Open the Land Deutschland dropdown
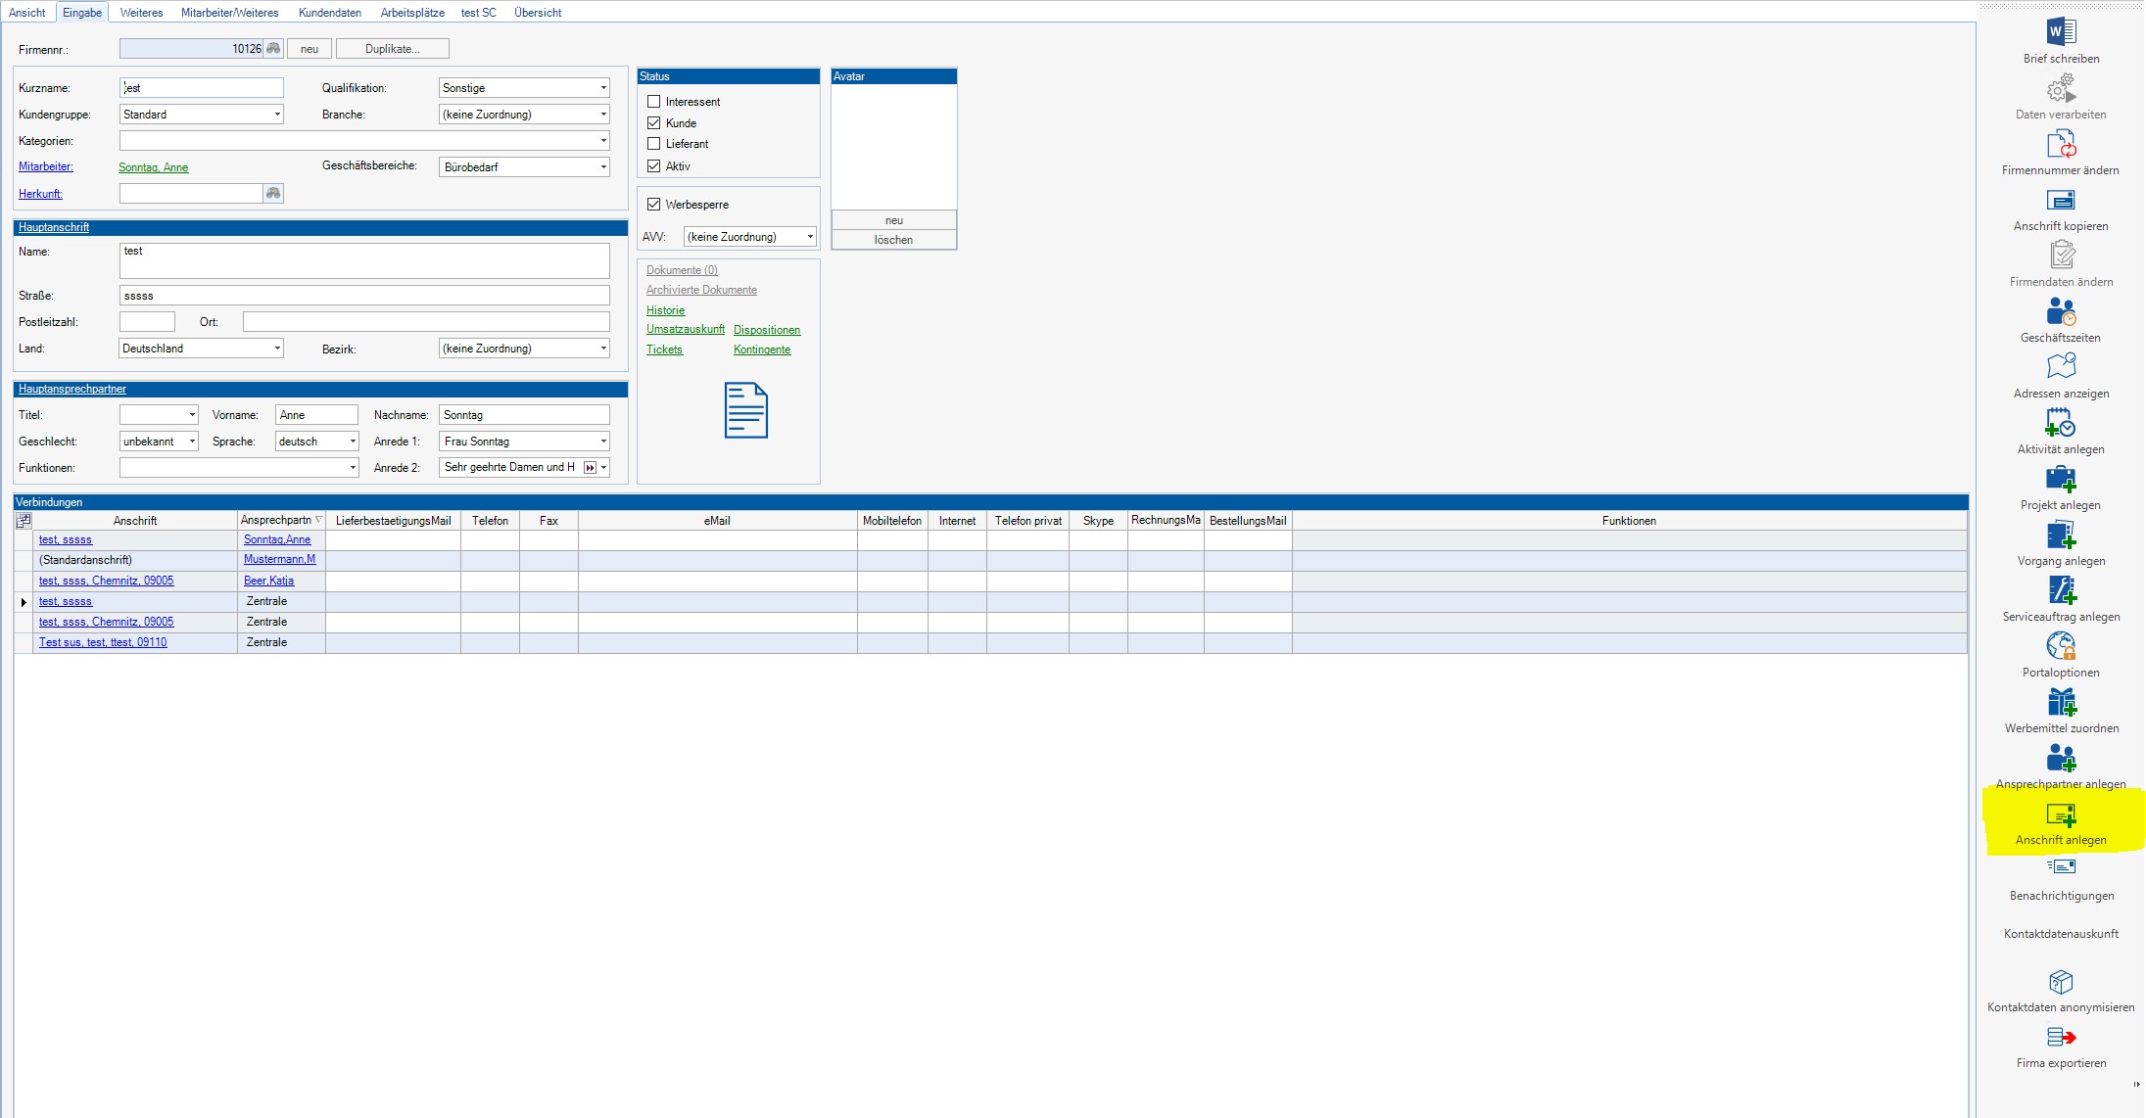2146x1118 pixels. tap(277, 349)
